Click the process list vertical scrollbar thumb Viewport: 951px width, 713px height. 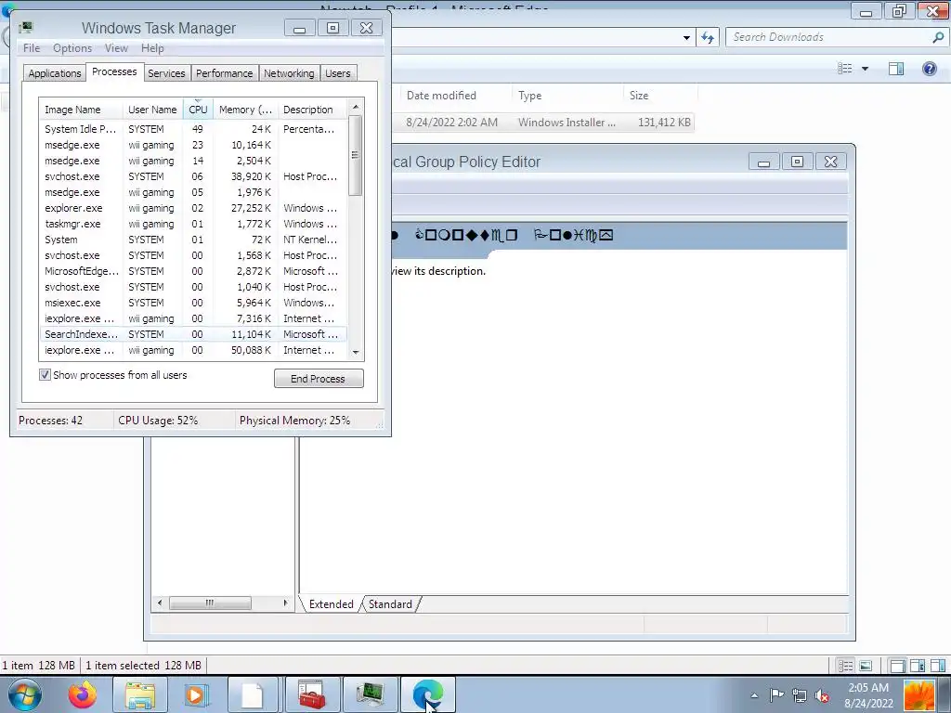click(356, 155)
